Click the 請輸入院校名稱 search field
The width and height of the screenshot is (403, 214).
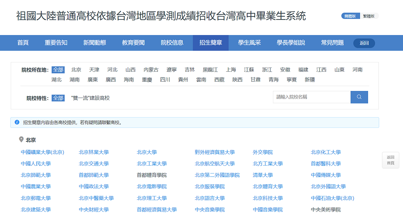pyautogui.click(x=312, y=97)
